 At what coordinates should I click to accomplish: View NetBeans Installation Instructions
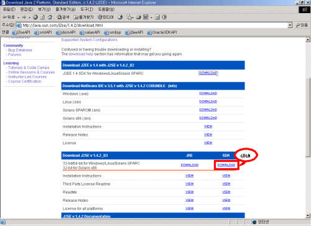coord(208,126)
